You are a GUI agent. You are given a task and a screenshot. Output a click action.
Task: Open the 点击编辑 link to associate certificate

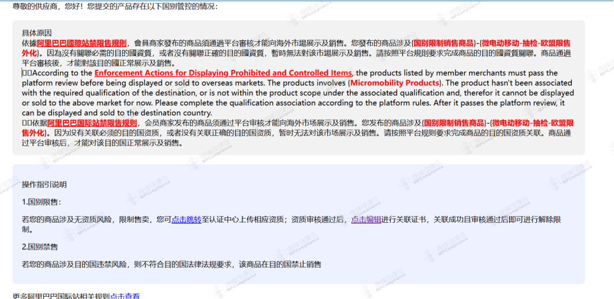tap(366, 220)
